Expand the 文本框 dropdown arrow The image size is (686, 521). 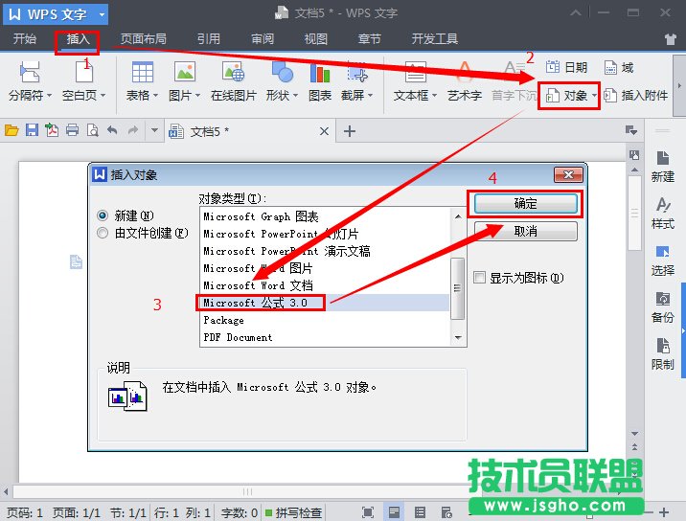point(434,96)
